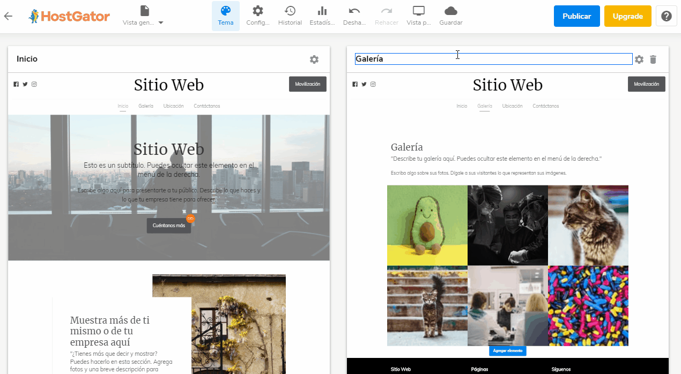Click 'Escriba algo sobre sus fotos' text

[x=479, y=173]
